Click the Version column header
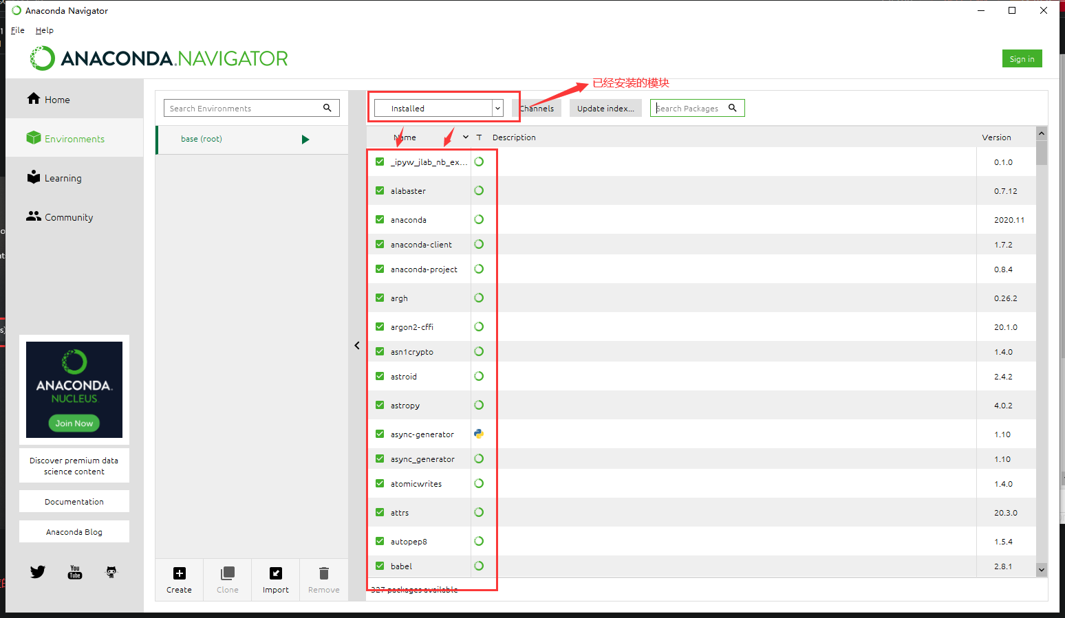The height and width of the screenshot is (618, 1065). point(996,137)
